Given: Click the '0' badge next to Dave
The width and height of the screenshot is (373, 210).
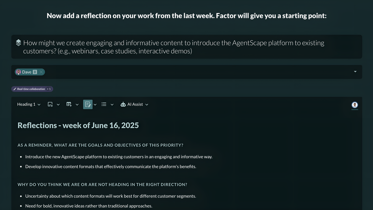Looking at the screenshot, I should pos(35,72).
